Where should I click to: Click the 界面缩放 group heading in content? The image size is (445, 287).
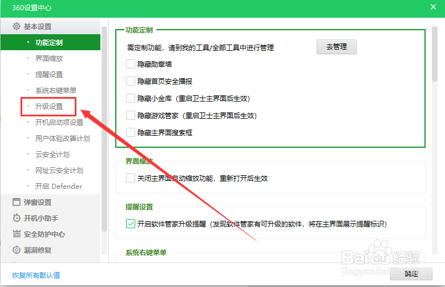tap(139, 161)
